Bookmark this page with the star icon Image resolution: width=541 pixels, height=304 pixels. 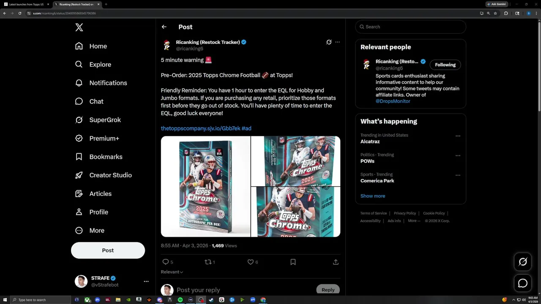495,13
